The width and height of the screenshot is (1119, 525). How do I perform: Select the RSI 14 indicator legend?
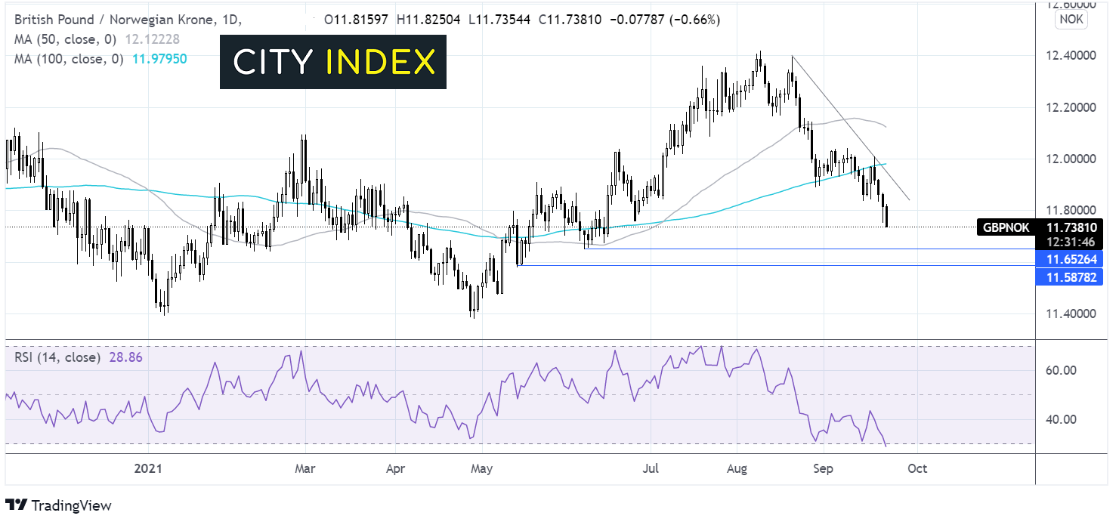[x=57, y=357]
